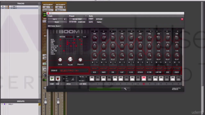Screen dimensions: 205x115
Task: Open Xpand!2 1-1 instrument output selector
Action: [x=48, y=10]
